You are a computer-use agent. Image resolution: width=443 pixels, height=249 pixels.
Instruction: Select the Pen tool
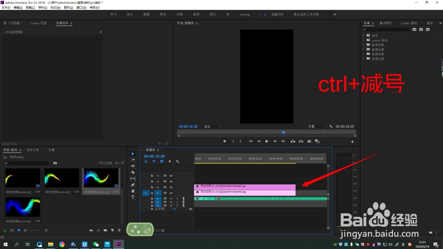pos(133,185)
